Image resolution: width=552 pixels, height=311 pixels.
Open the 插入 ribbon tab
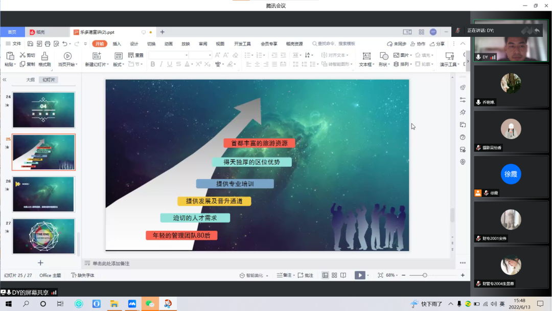[117, 44]
